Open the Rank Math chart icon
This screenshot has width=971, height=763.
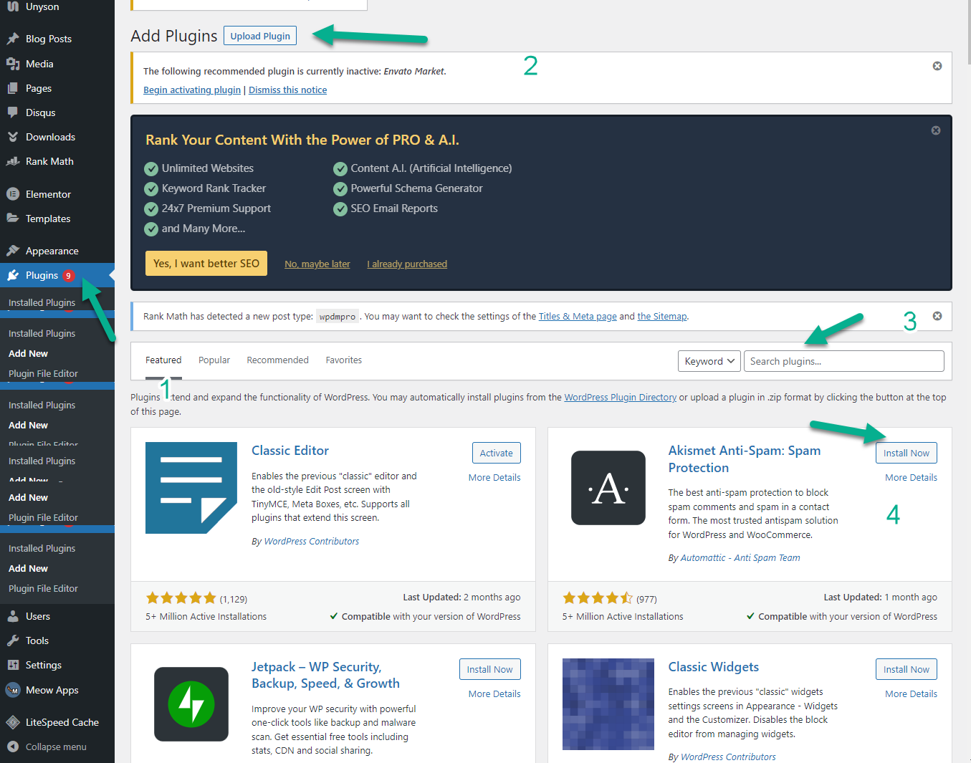click(13, 161)
